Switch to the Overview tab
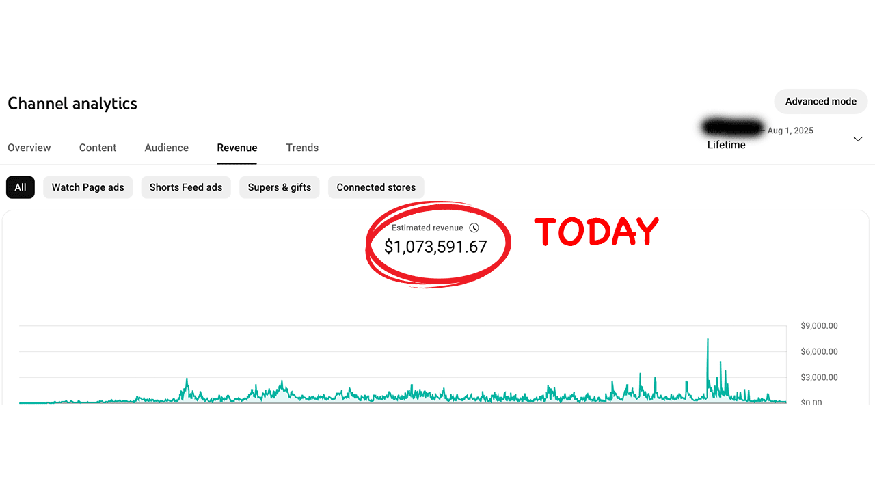The width and height of the screenshot is (875, 492). click(29, 148)
